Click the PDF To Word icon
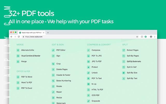Screen dimensions: 166x104 [18, 77]
